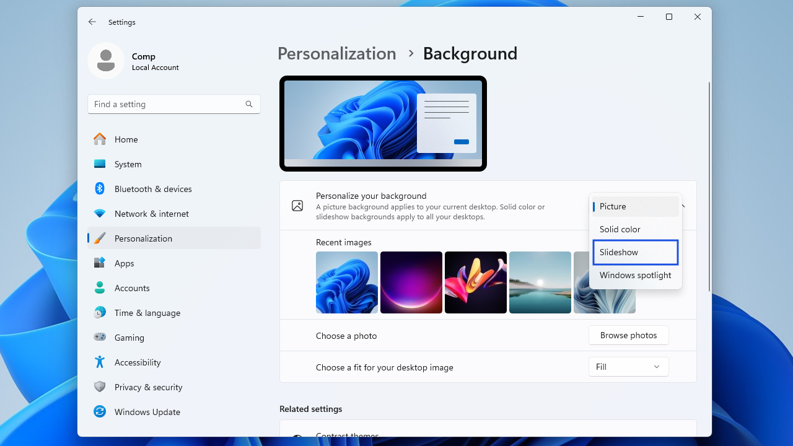Select the lake sunrise recent image
Image resolution: width=793 pixels, height=446 pixels.
[540, 282]
